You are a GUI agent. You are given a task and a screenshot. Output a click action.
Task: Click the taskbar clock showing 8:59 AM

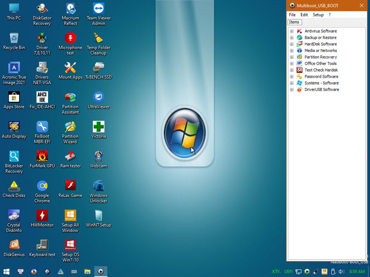click(357, 271)
